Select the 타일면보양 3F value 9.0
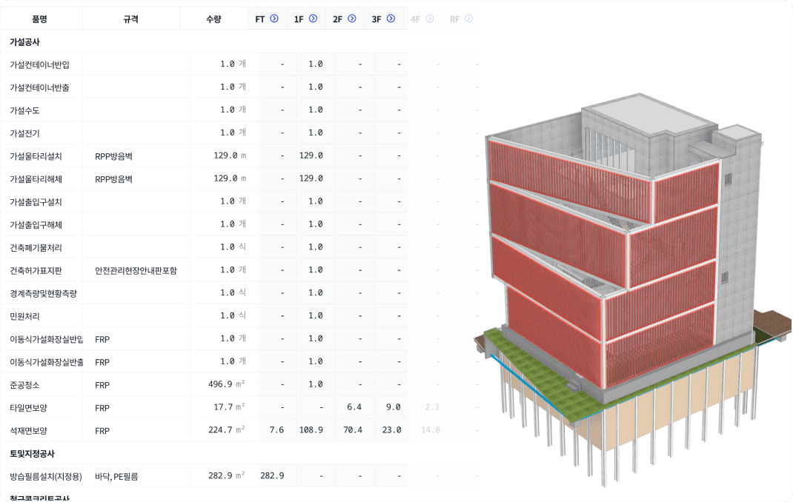Viewport: 793px width, 502px height. coord(393,407)
